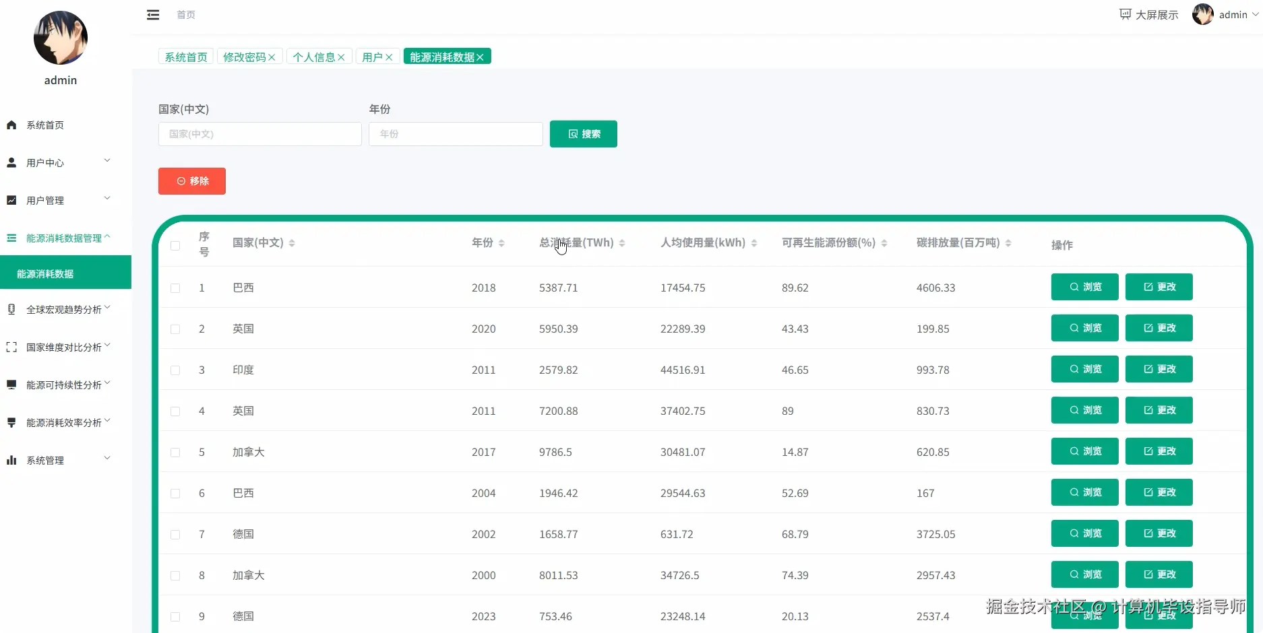The width and height of the screenshot is (1263, 633).
Task: Click the hamburger menu toggle icon
Action: click(152, 15)
